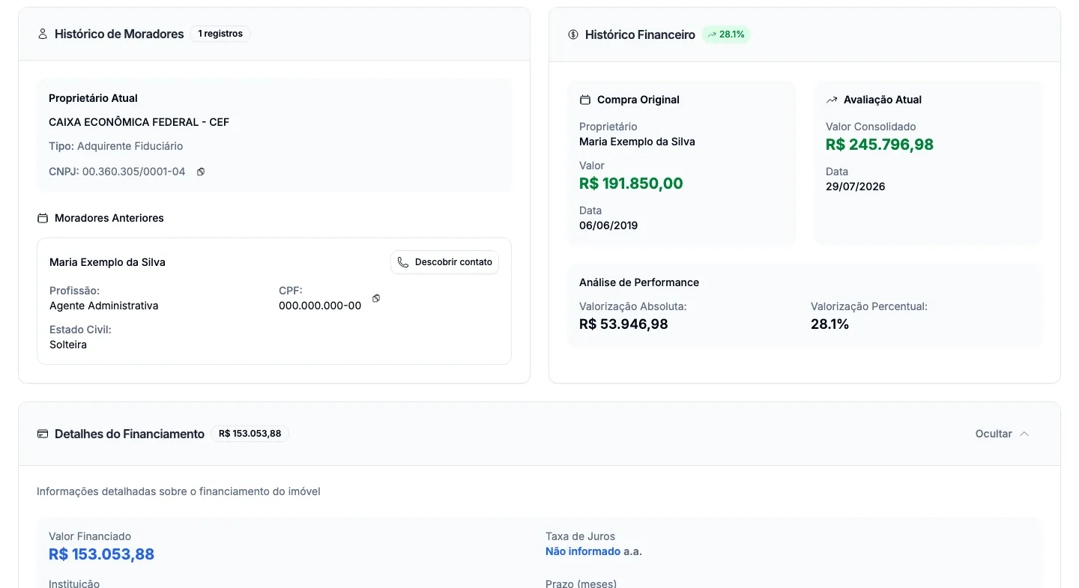This screenshot has width=1079, height=588.
Task: Click the green 28.1% growth badge
Action: point(726,34)
